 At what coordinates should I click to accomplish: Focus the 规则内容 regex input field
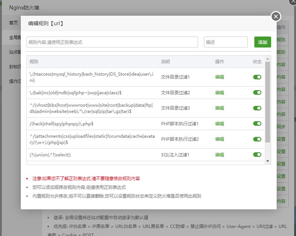coord(112,42)
